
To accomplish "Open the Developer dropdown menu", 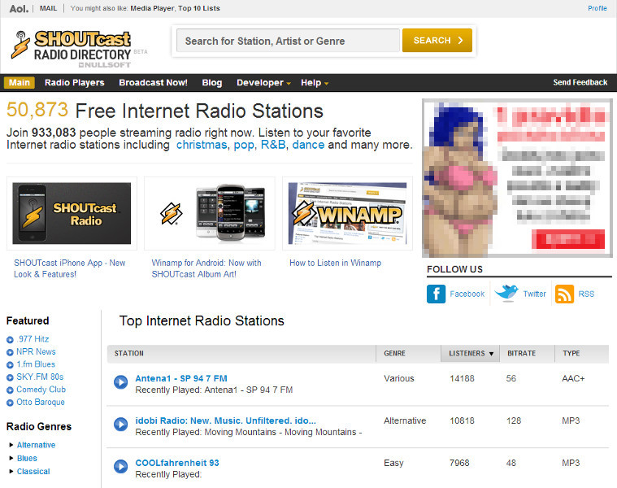I will 263,83.
